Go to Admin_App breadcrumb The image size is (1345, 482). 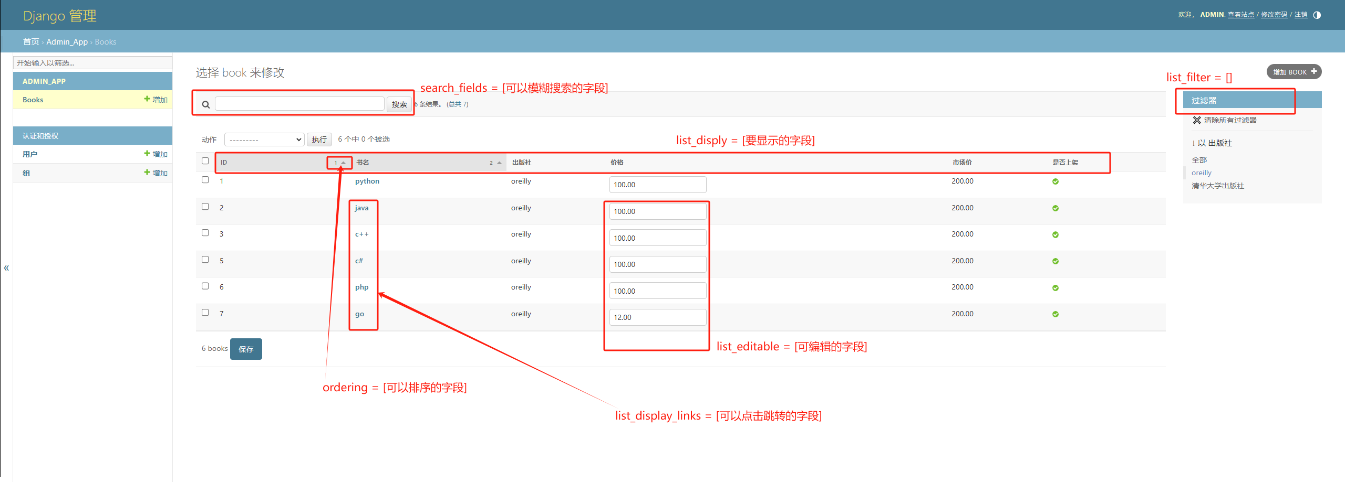pos(67,42)
